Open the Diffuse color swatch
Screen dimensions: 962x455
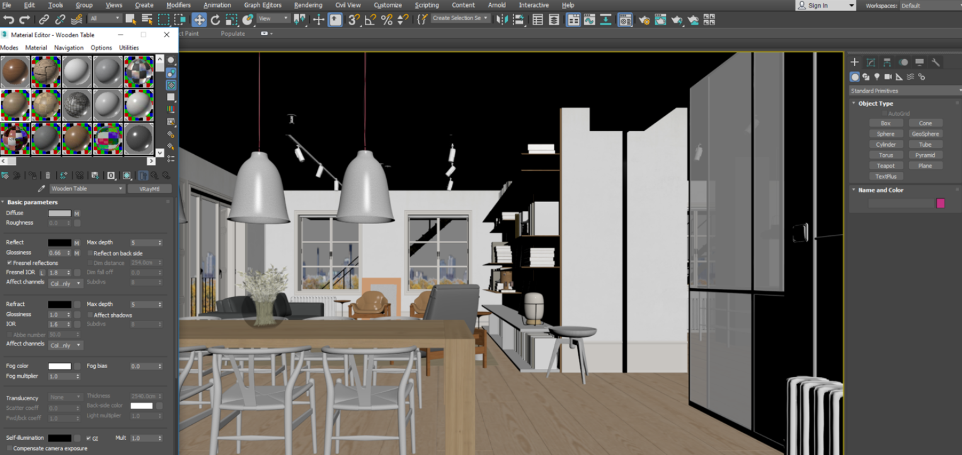coord(59,213)
